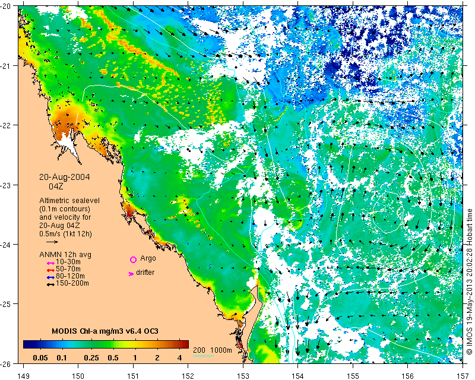Click the red 50-70m ANMN arrow

point(50,270)
